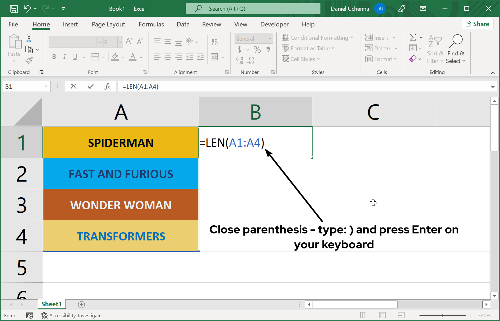Switch to Normal view in status bar
Screen dimensions: 500x321
point(363,315)
